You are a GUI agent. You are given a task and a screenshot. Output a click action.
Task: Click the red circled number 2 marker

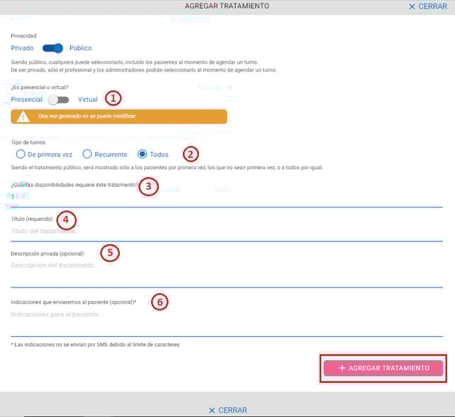click(189, 154)
